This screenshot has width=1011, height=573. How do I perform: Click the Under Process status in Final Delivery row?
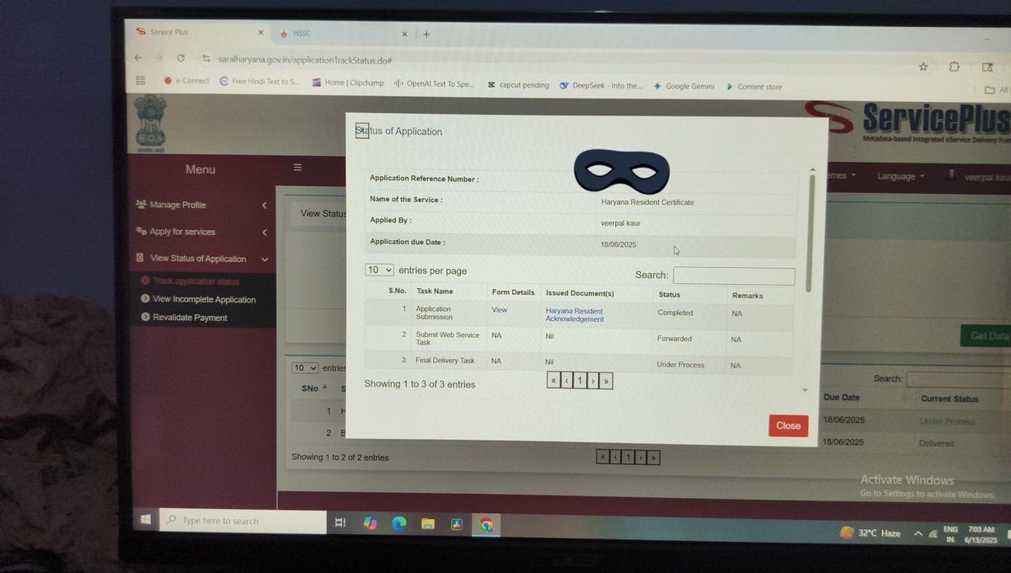681,365
